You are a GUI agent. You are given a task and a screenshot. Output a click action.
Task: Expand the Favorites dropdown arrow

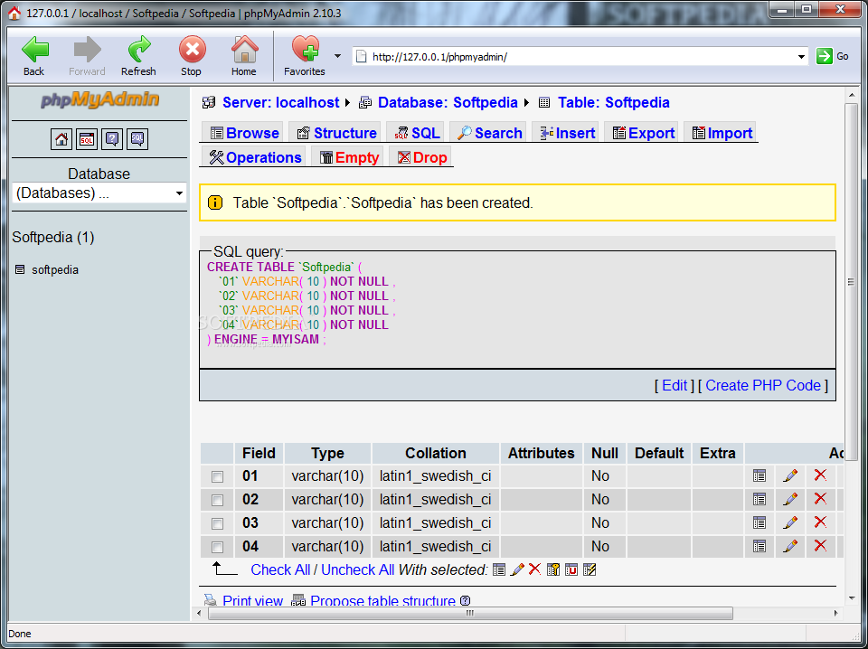[337, 56]
